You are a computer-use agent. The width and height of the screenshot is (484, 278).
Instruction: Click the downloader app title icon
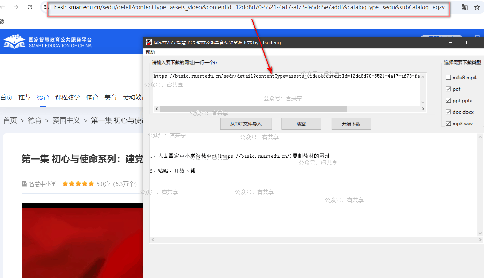149,42
